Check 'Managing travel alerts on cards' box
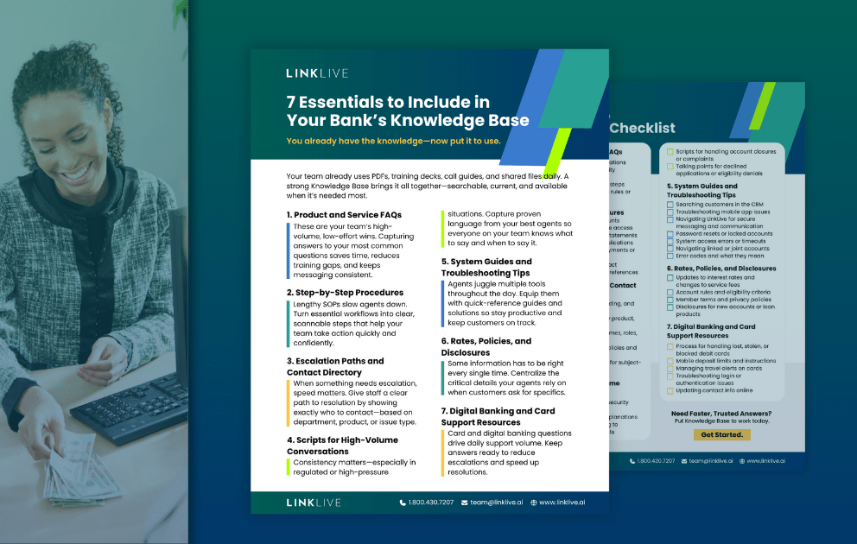Viewport: 857px width, 544px height. coord(670,369)
